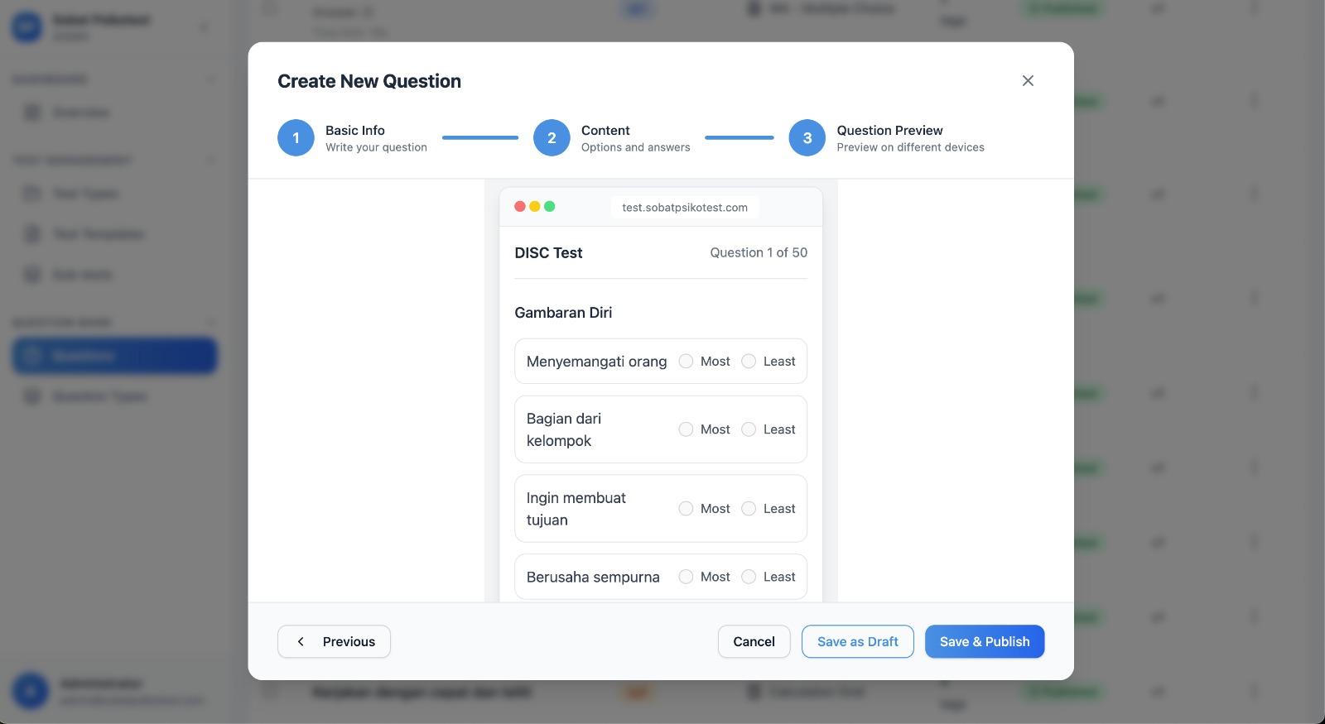Viewport: 1325px width, 724px height.
Task: Select Most for Menyemangati orang
Action: (686, 362)
